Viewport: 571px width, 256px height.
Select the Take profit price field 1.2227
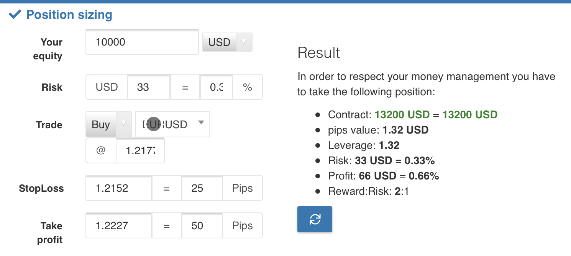point(119,226)
